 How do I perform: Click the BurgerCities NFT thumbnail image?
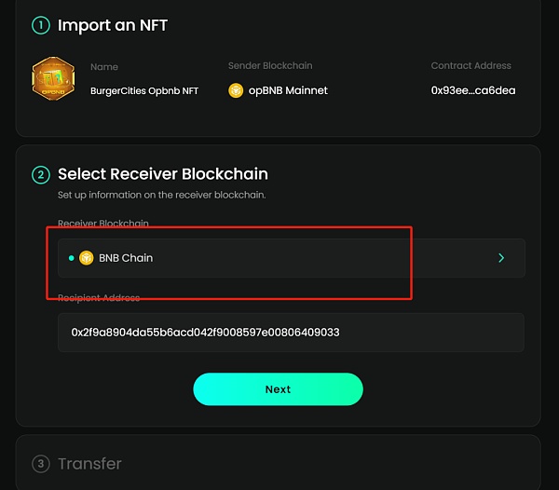click(x=53, y=79)
